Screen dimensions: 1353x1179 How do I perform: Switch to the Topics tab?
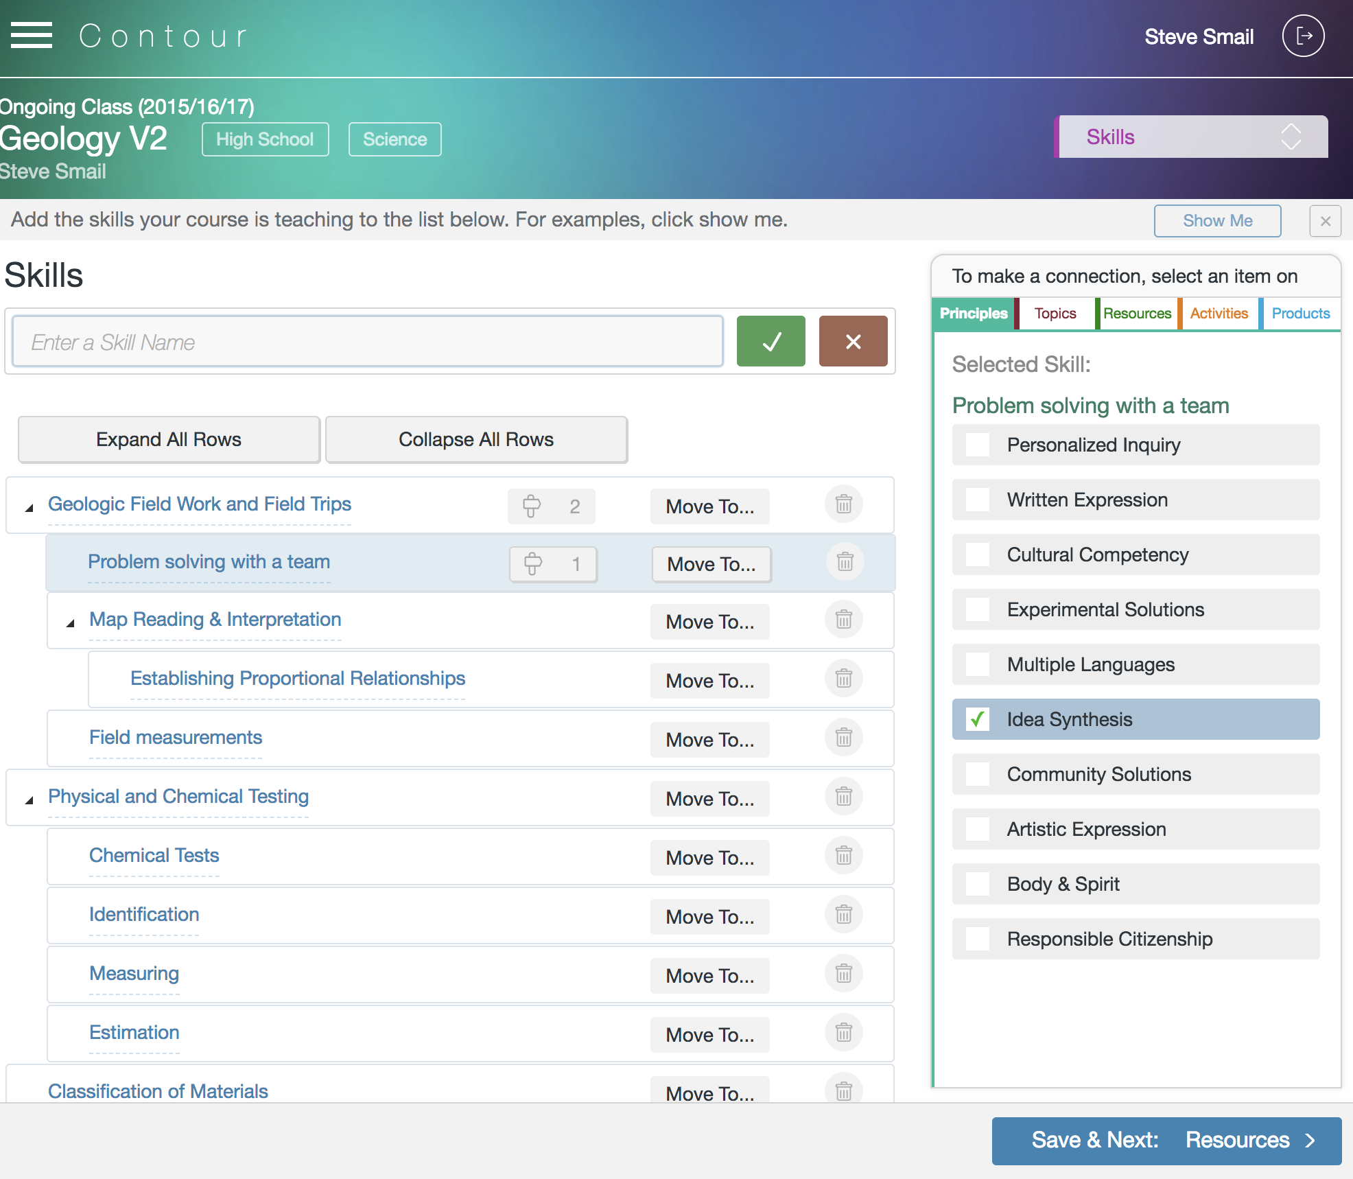pyautogui.click(x=1055, y=314)
